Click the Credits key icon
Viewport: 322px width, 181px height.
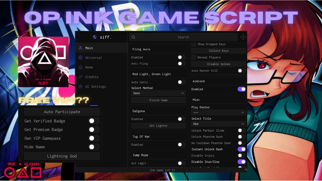tap(80, 77)
